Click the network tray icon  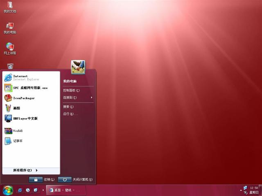tap(245, 188)
